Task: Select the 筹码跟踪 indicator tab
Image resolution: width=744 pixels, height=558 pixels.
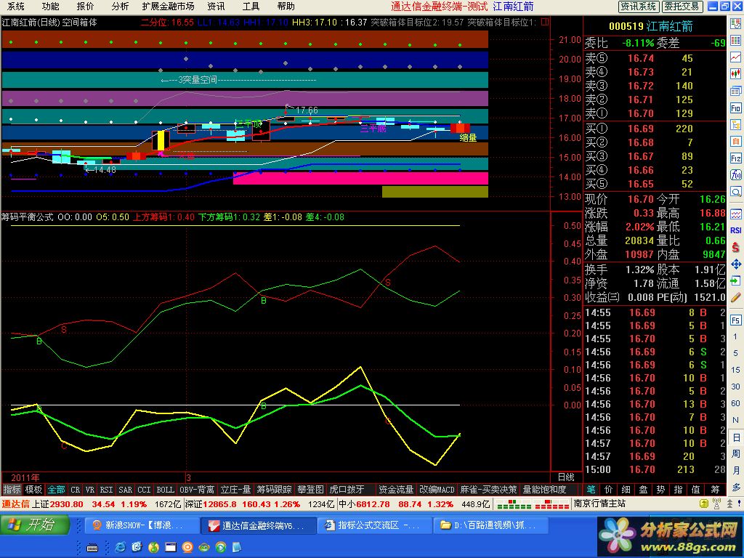Action: point(274,489)
